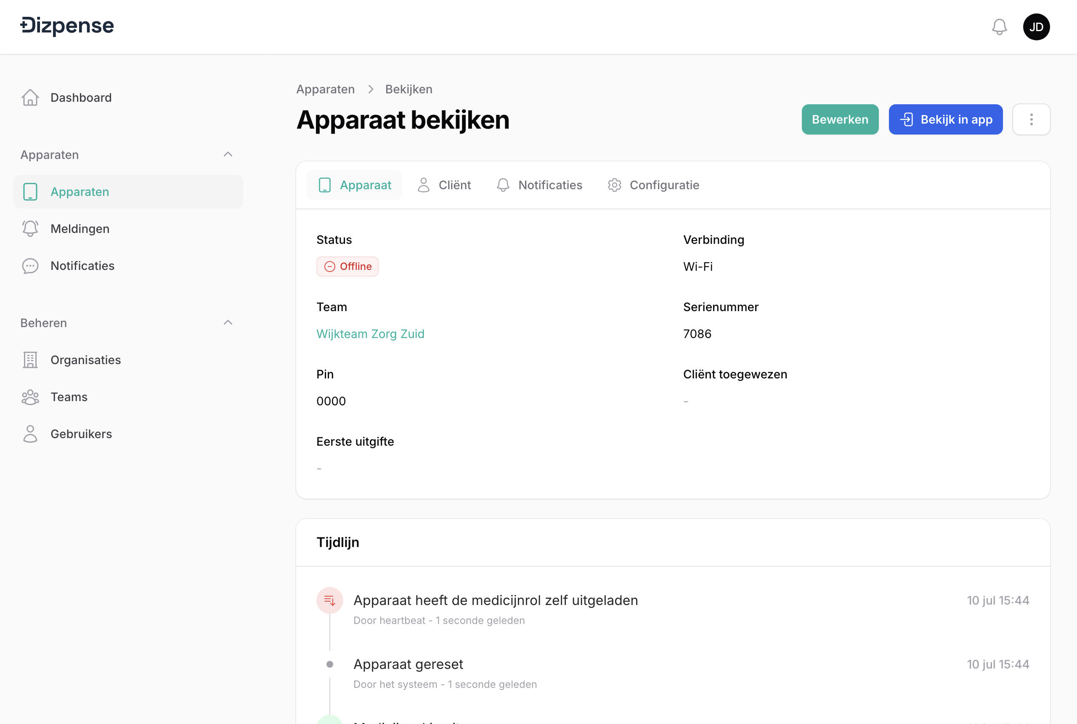Go to Apparaten via the breadcrumb
This screenshot has height=724, width=1077.
tap(325, 89)
